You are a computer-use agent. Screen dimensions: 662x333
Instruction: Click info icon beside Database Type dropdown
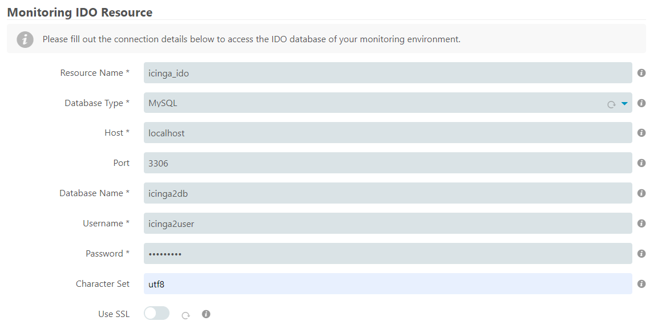pyautogui.click(x=641, y=103)
